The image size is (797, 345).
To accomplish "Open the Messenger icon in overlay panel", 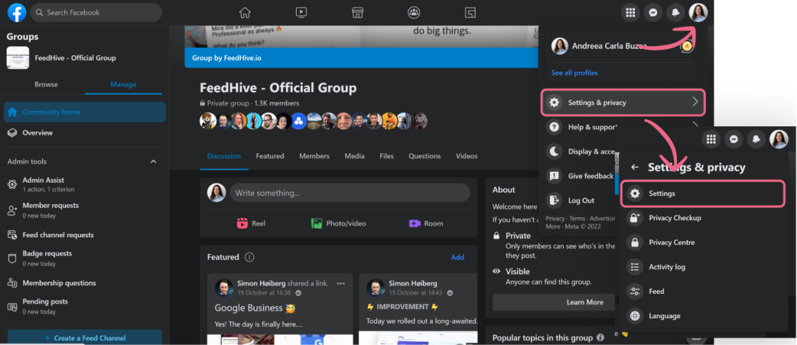I will point(735,139).
